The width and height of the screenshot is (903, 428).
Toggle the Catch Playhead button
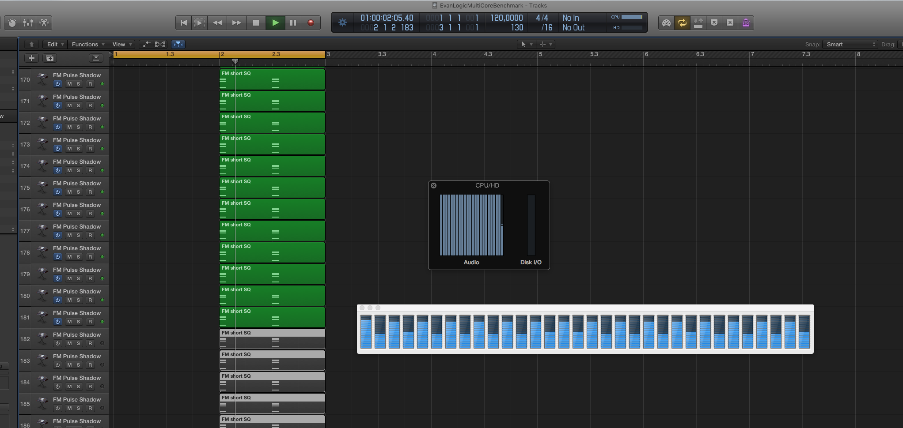point(178,44)
